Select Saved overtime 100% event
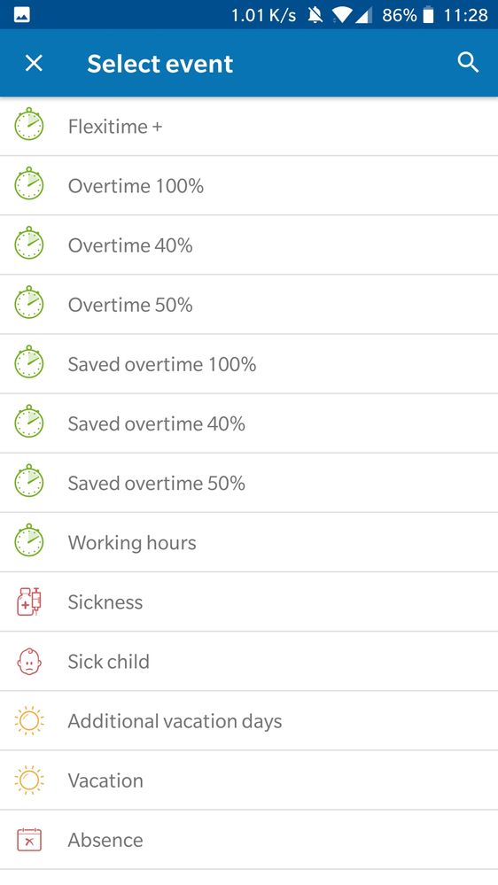The width and height of the screenshot is (498, 885). pyautogui.click(x=249, y=364)
